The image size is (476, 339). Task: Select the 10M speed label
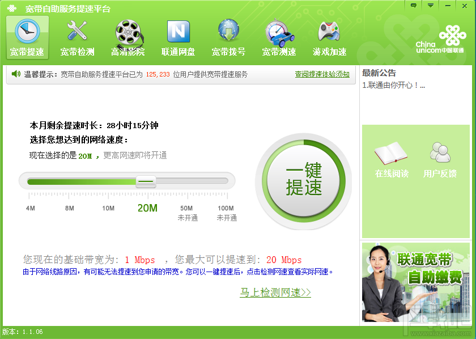click(108, 208)
